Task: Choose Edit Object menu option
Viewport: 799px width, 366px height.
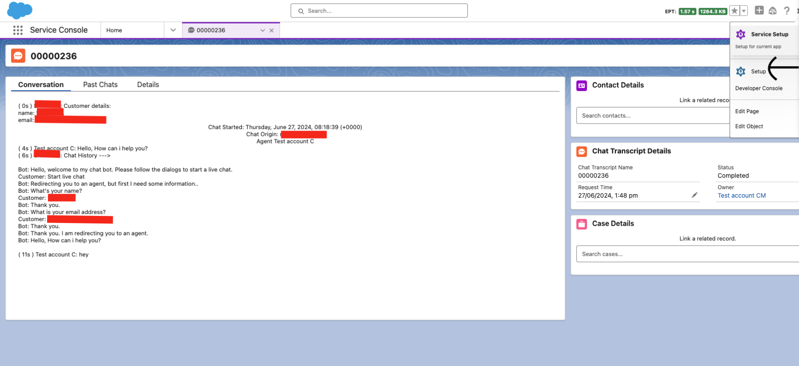Action: click(x=749, y=127)
